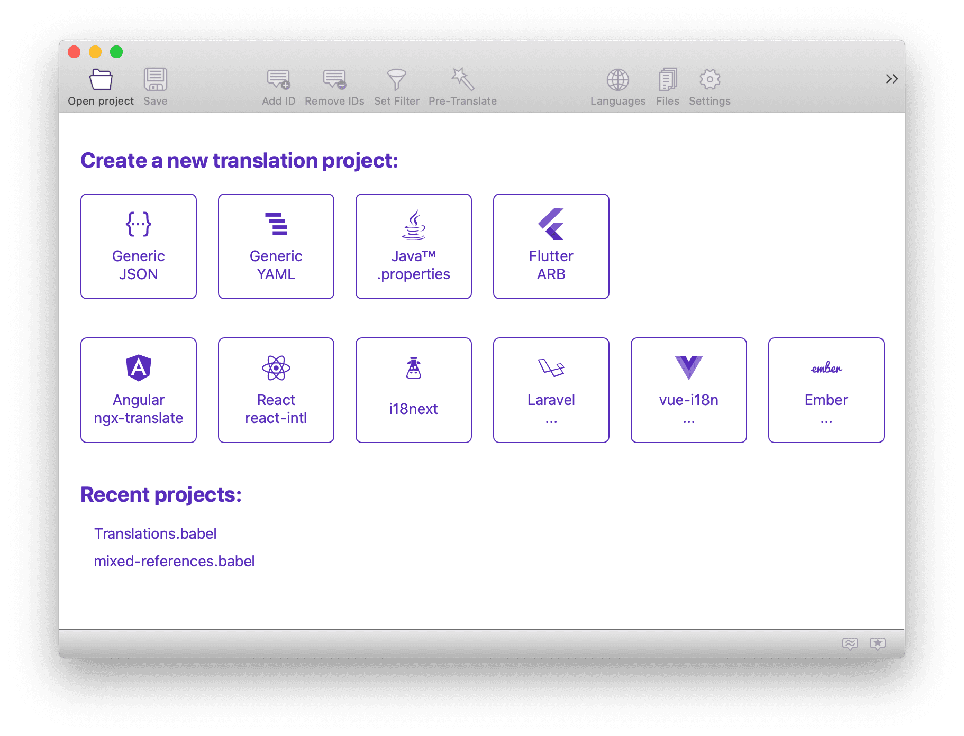Open mixed-references.babel from recent projects
This screenshot has height=736, width=964.
pyautogui.click(x=174, y=561)
